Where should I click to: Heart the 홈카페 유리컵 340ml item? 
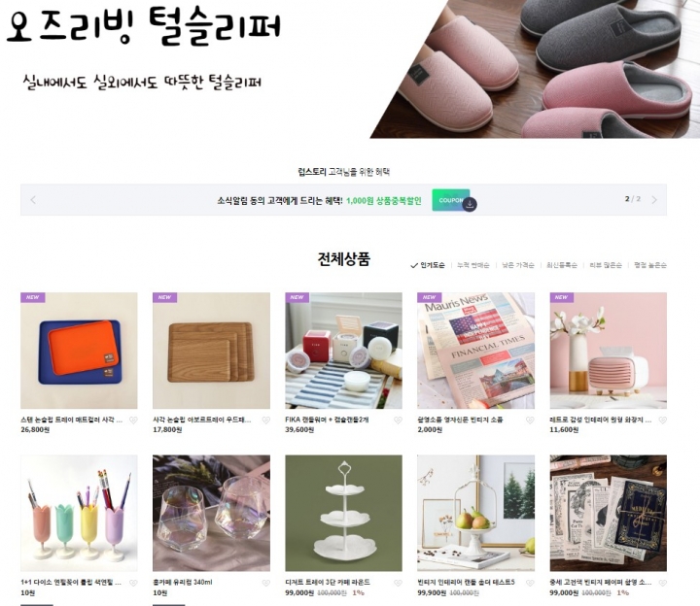point(265,583)
